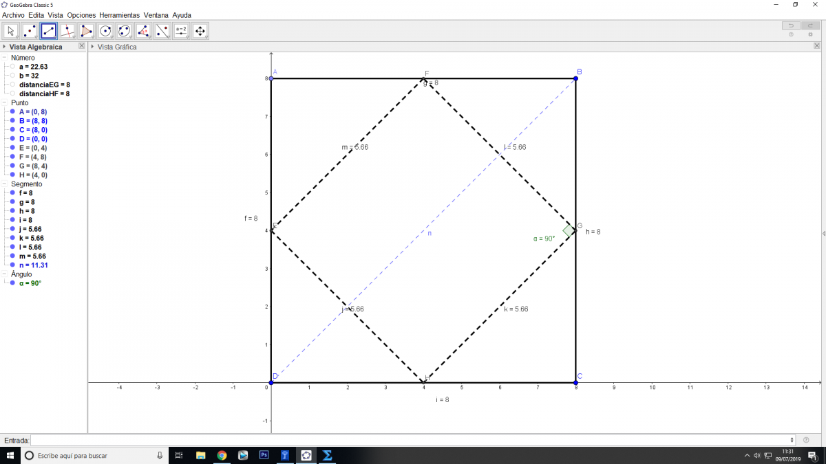Screen dimensions: 826x464
Task: Expand the Vista Gráfica style bar arrow
Action: click(x=93, y=47)
